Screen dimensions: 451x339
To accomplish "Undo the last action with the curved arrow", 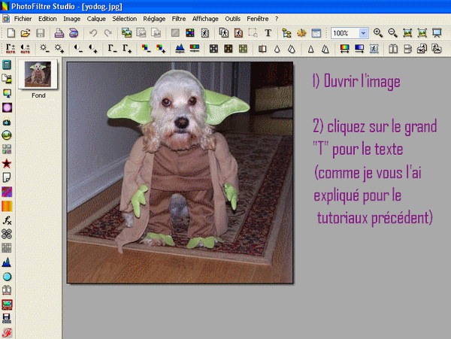I will (93, 33).
